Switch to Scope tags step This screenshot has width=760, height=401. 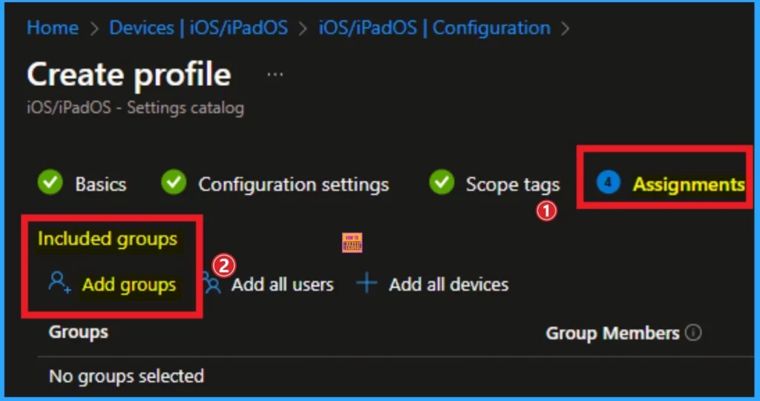click(513, 185)
